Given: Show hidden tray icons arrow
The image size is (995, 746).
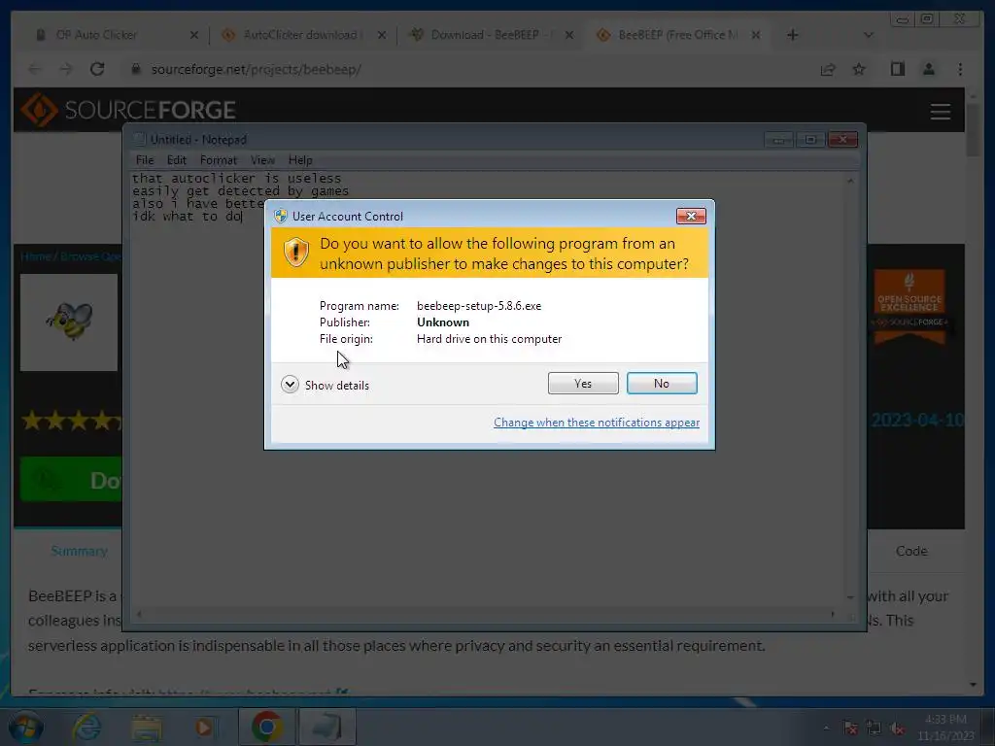Looking at the screenshot, I should click(x=826, y=729).
